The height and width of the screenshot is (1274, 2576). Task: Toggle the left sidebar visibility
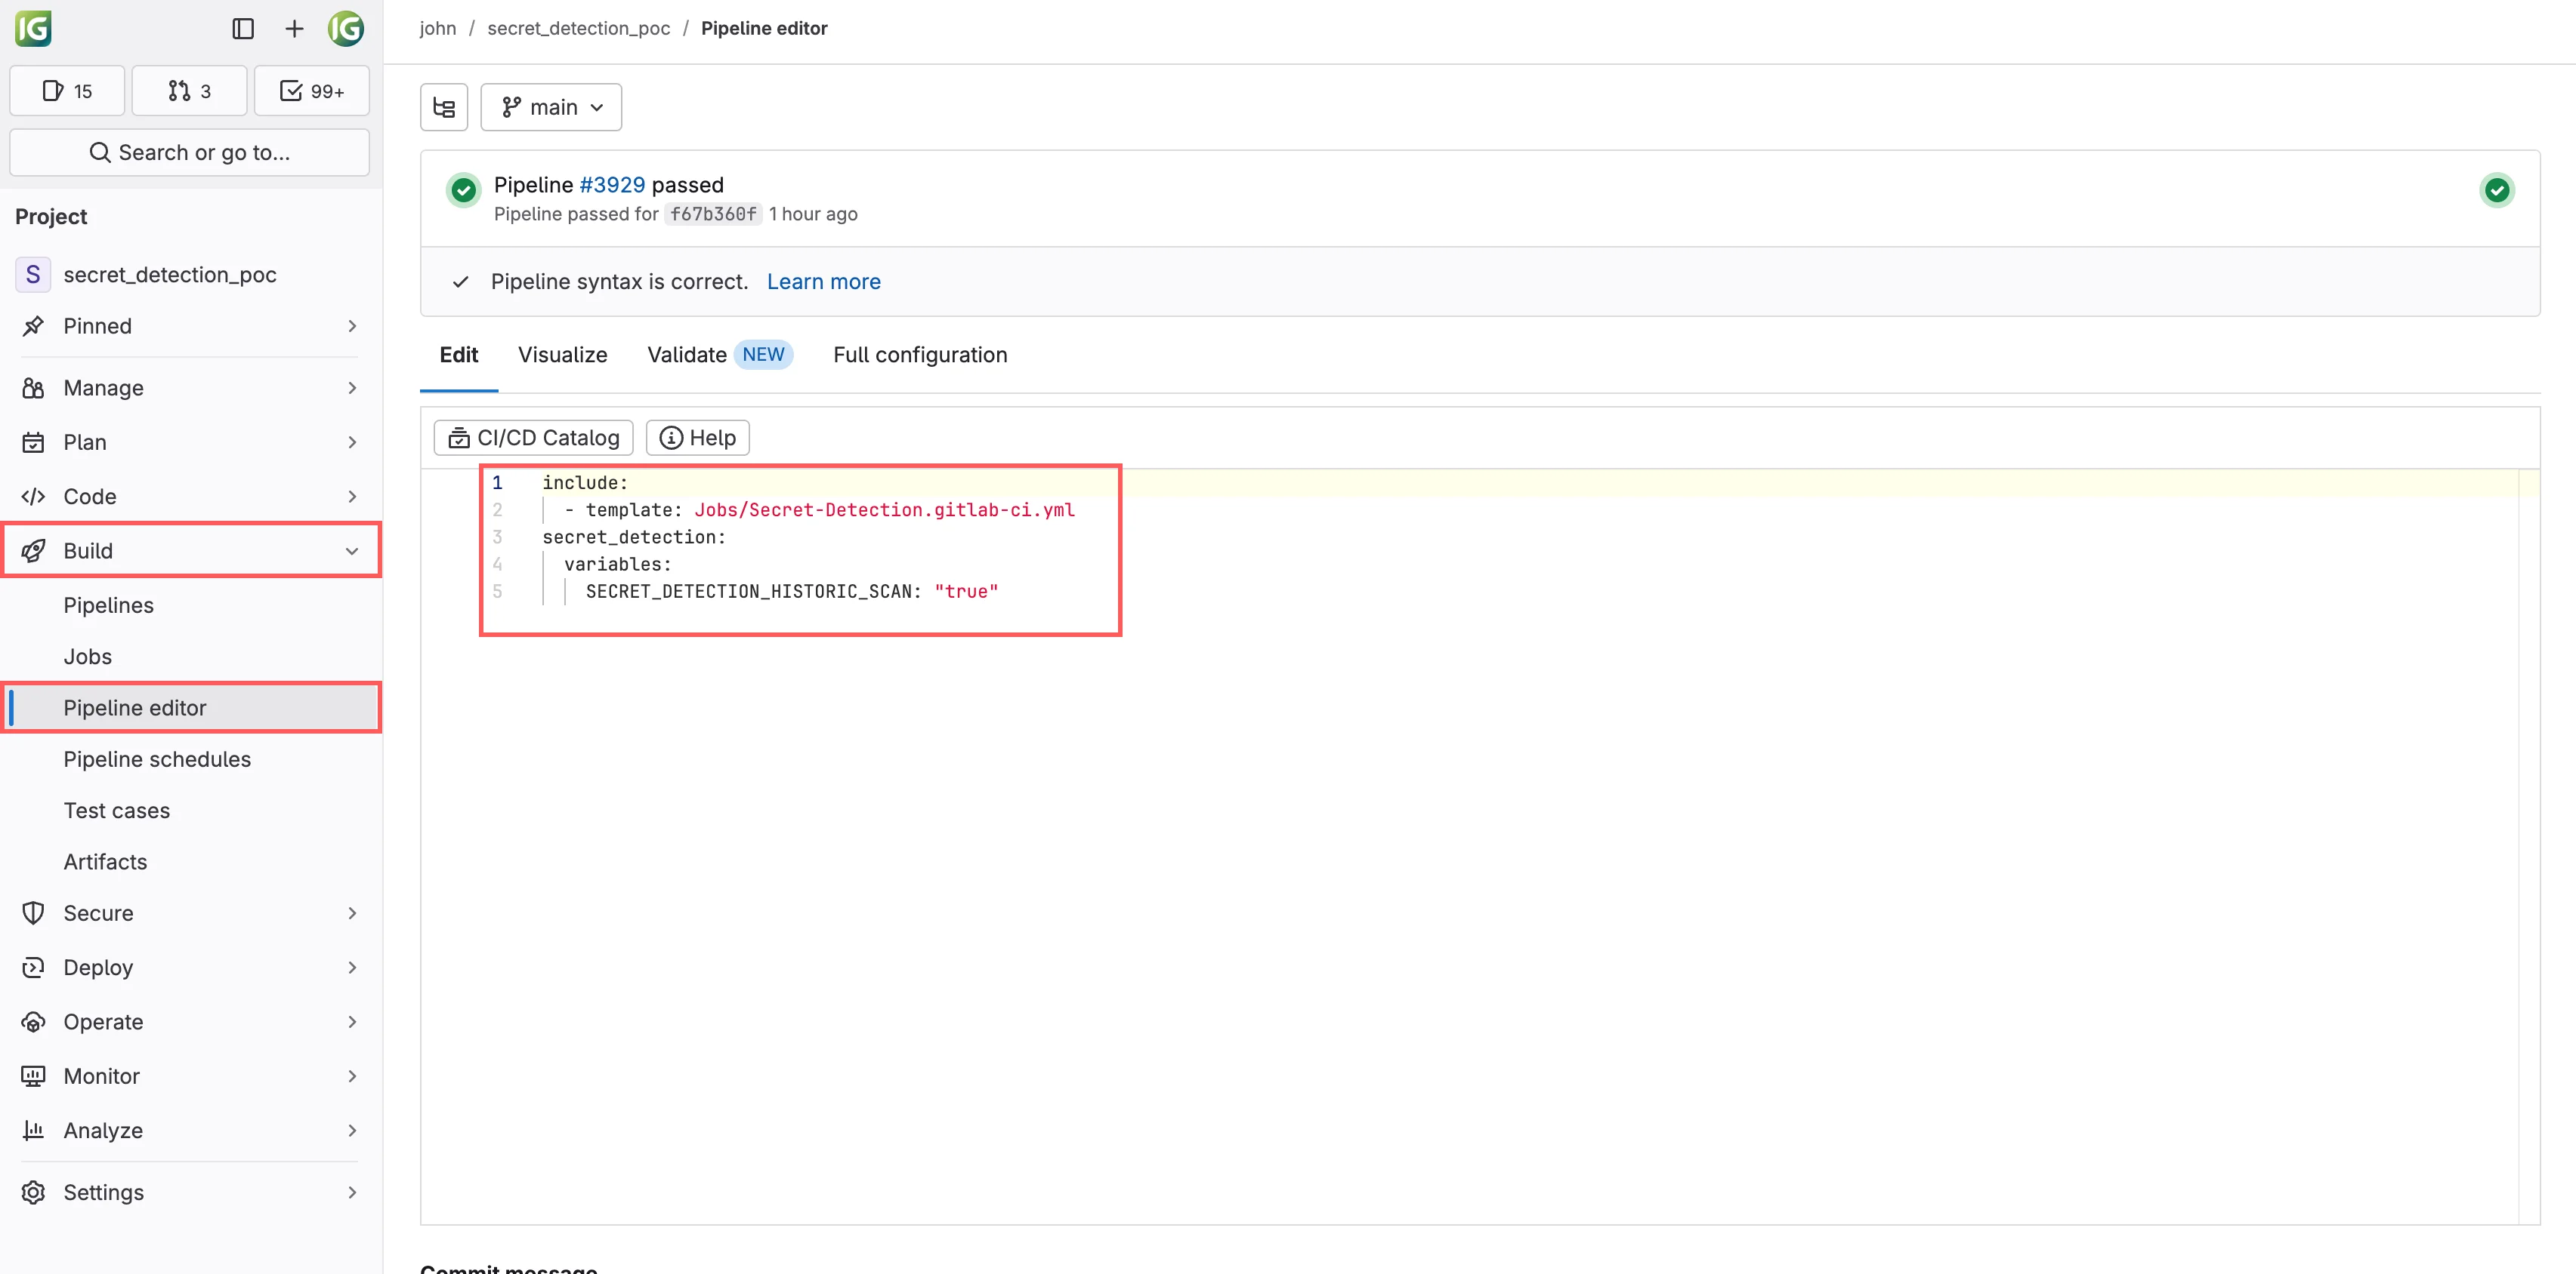click(x=243, y=28)
